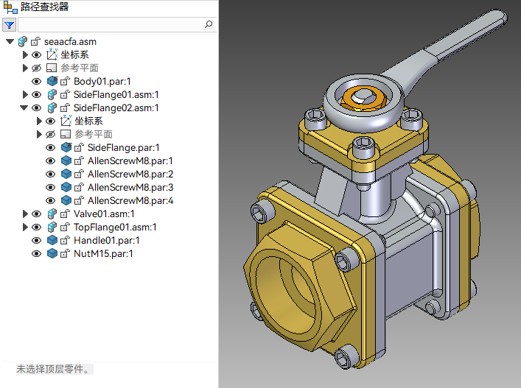Screen dimensions: 521x388
Task: Click the Body01.par:1 part icon
Action: (52, 81)
